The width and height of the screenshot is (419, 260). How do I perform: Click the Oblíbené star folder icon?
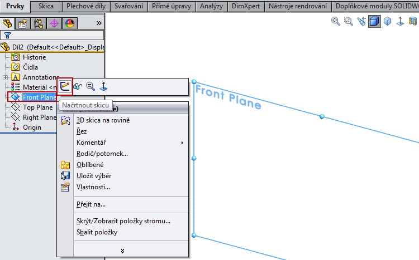[x=65, y=165]
